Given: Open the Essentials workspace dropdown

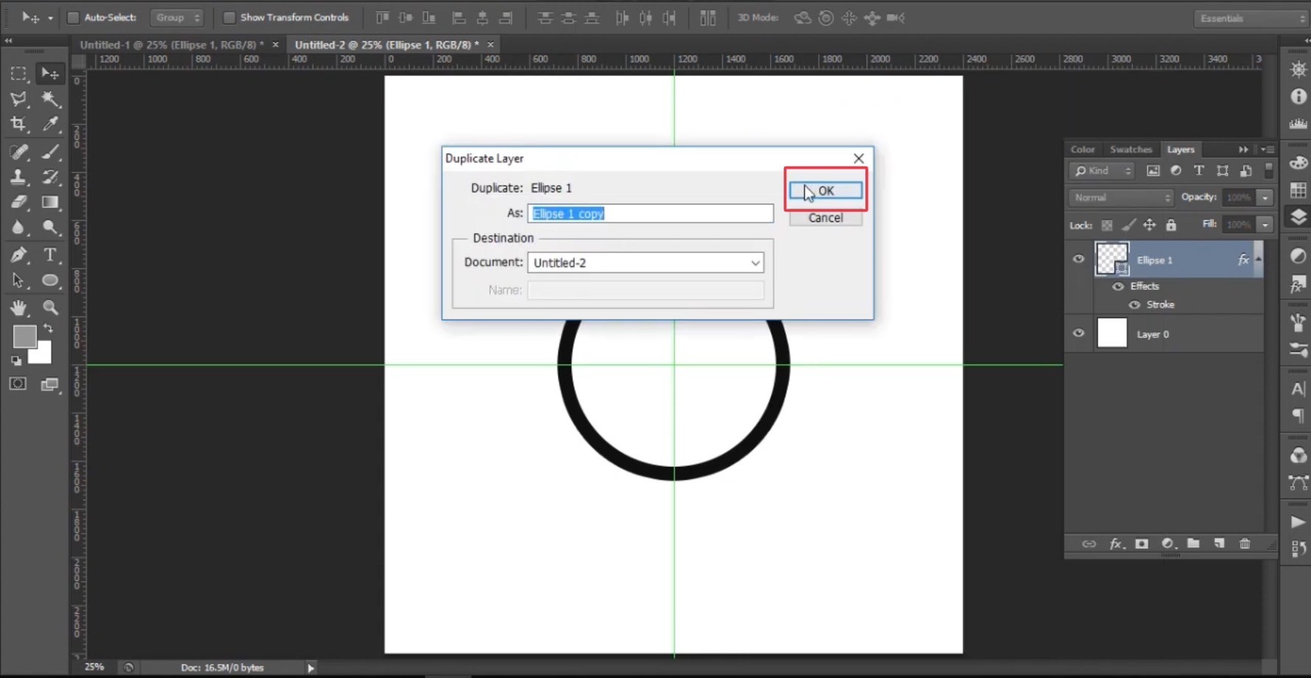Looking at the screenshot, I should [1250, 18].
